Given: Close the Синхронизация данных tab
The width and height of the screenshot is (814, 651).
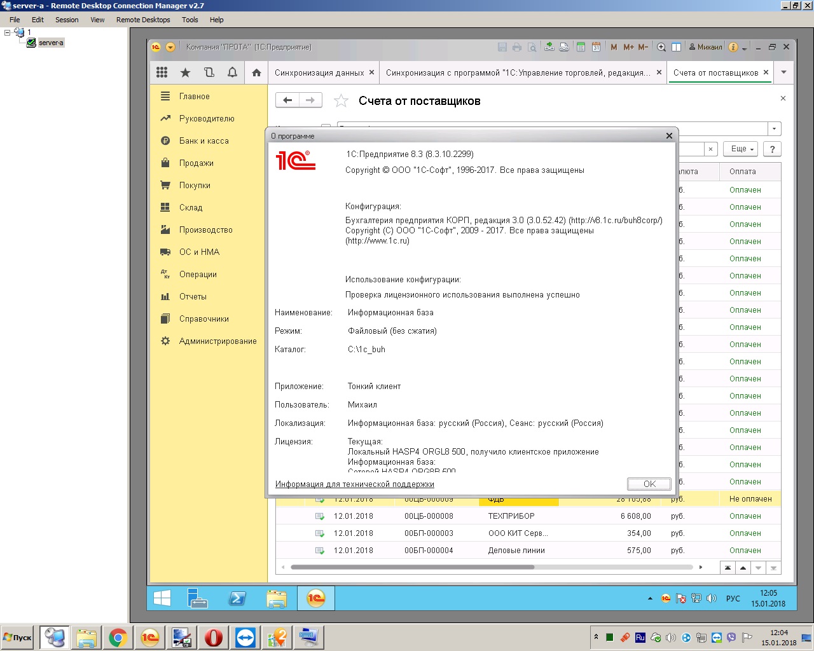Looking at the screenshot, I should [371, 72].
